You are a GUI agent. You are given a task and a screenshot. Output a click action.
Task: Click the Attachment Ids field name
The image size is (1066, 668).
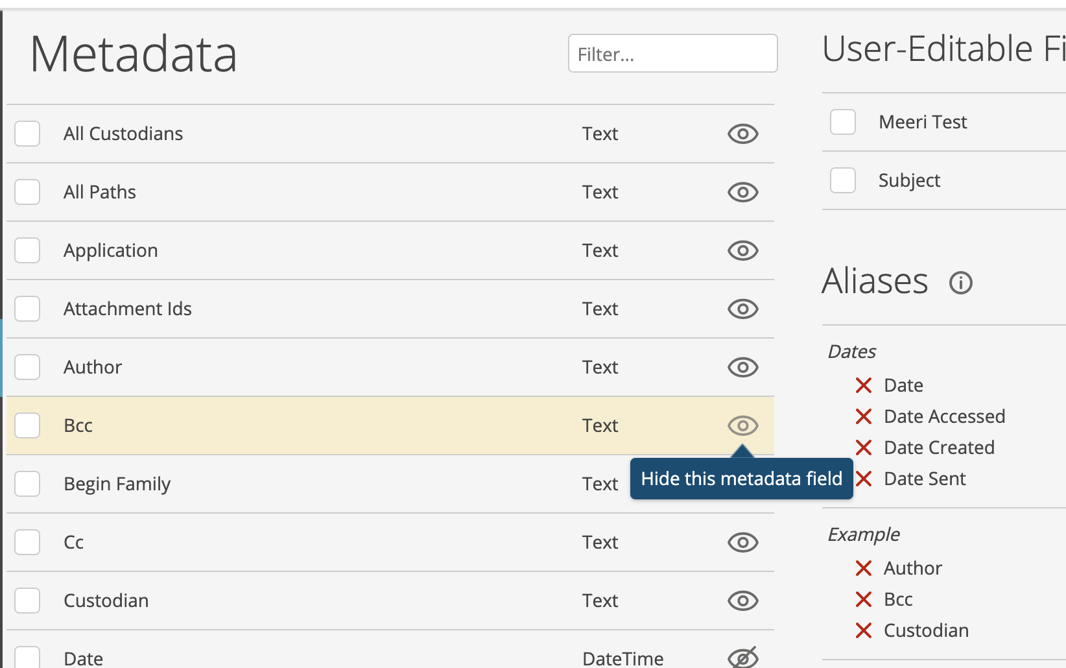click(x=128, y=309)
